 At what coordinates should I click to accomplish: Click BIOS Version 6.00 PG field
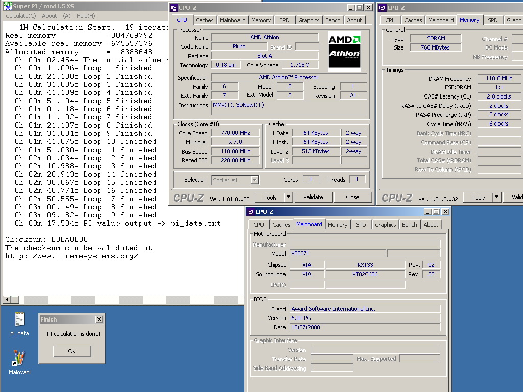tap(365, 318)
